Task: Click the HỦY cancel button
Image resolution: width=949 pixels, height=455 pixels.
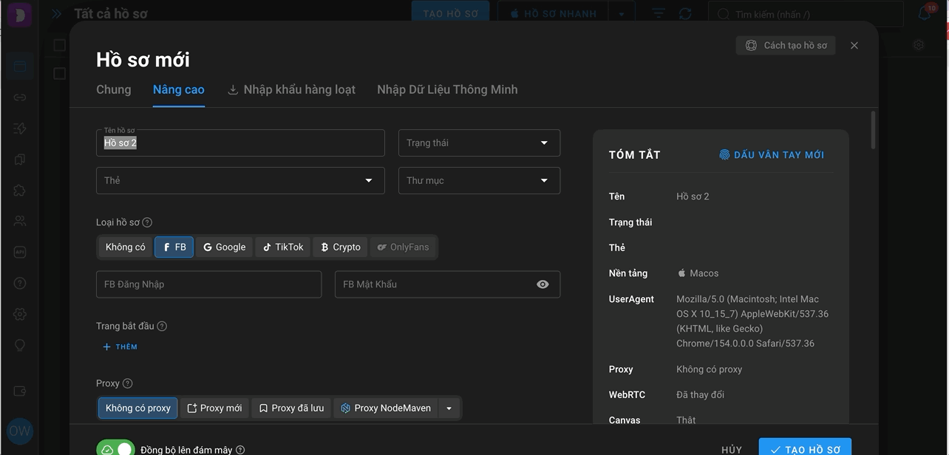Action: tap(732, 450)
